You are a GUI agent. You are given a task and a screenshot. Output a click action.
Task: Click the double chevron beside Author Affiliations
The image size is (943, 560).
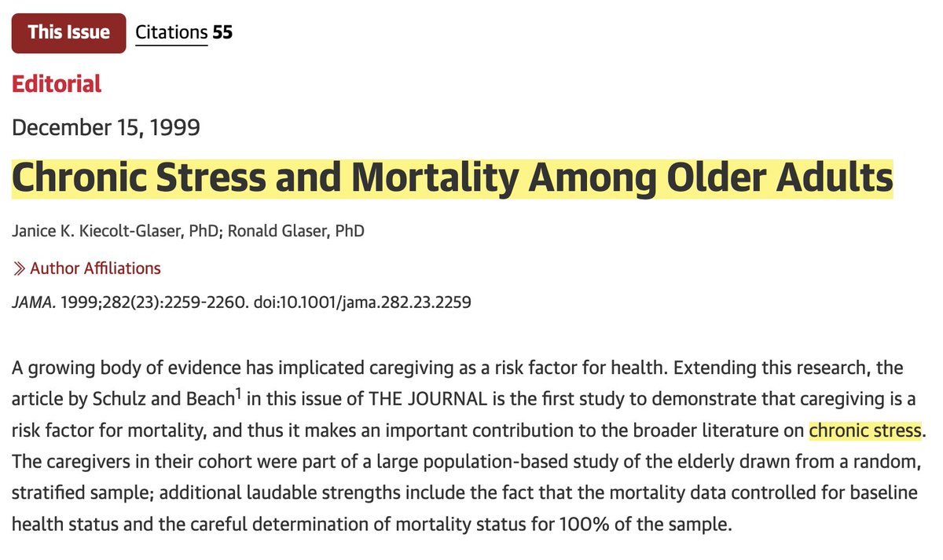coord(20,269)
